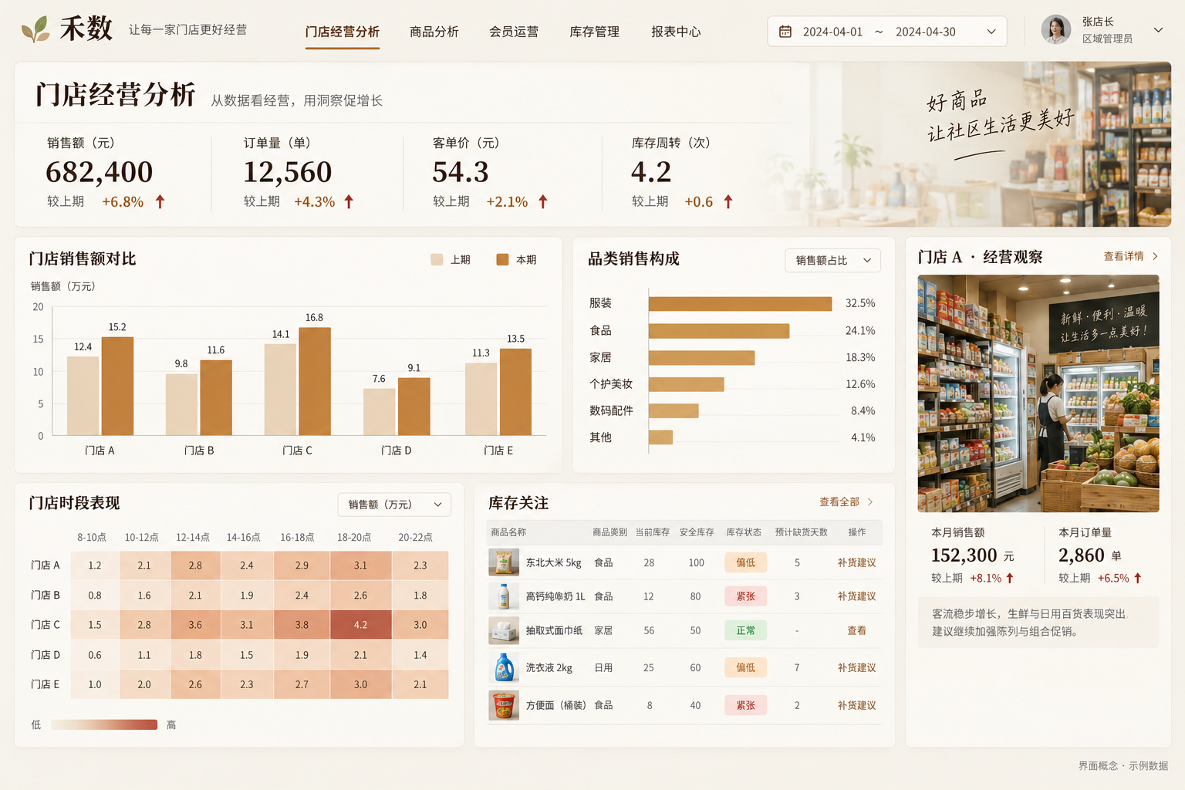This screenshot has height=790, width=1185.
Task: Click the arrow beside 本月销售额 +8.1%
Action: [x=1010, y=578]
